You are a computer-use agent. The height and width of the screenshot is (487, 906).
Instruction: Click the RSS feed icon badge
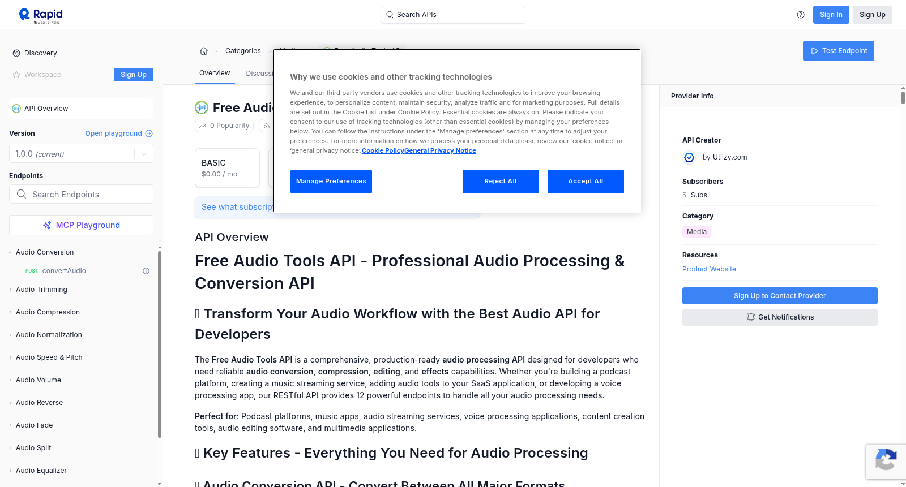coord(266,126)
